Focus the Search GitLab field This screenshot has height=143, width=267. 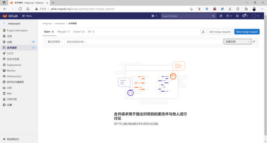click(188, 16)
